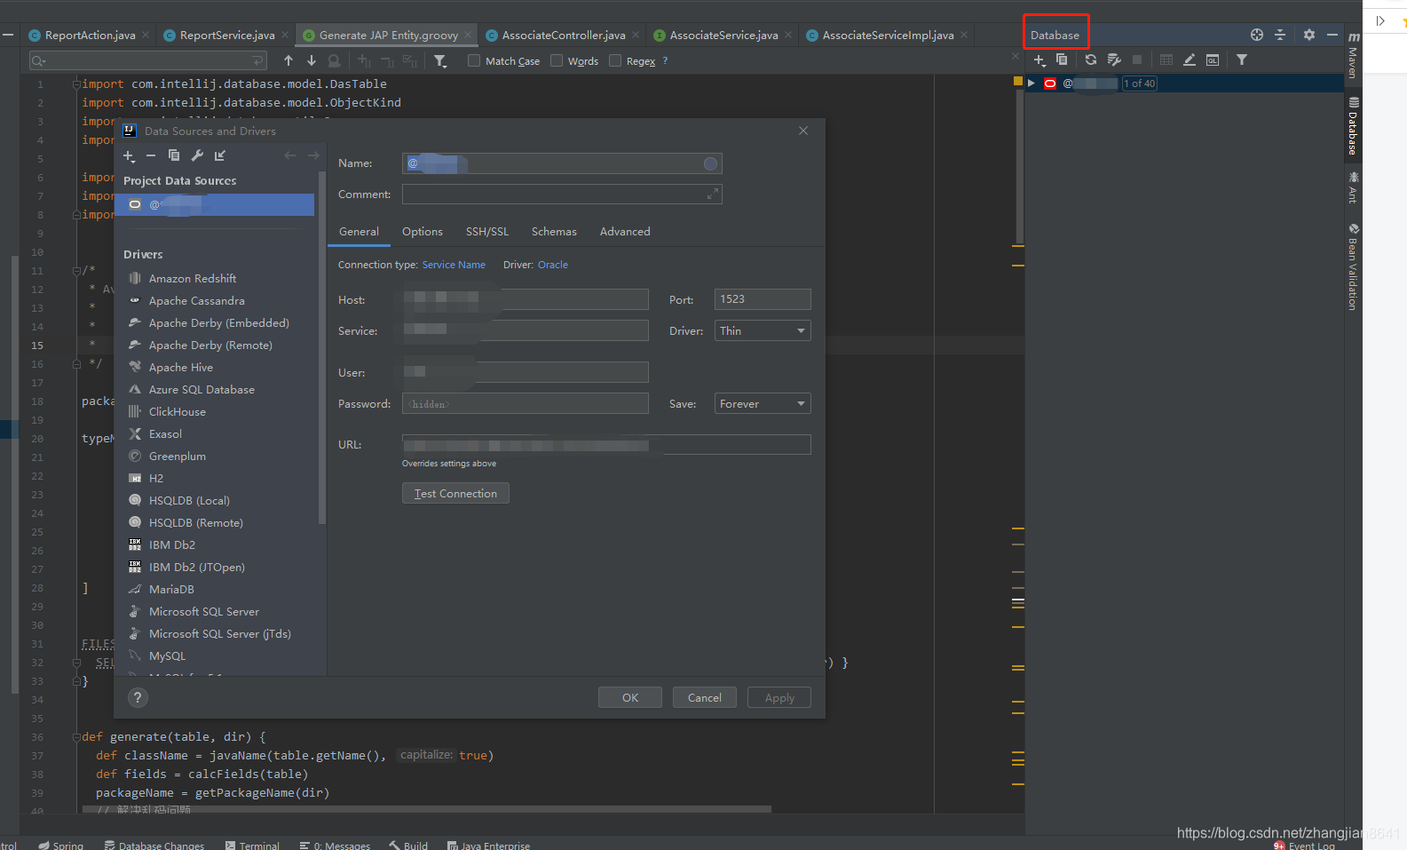Screen dimensions: 1407x850
Task: Add driver or source with plus in dialog
Action: click(x=129, y=156)
